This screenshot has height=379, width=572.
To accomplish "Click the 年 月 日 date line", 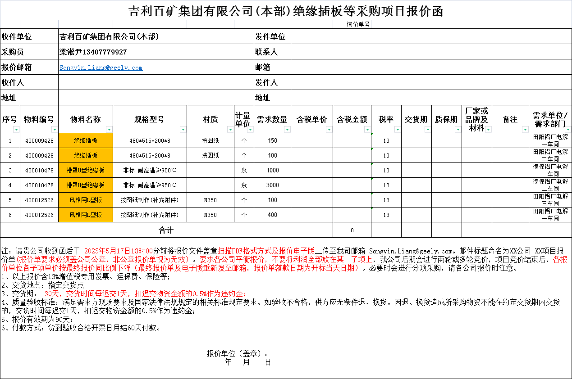I will 247,361.
